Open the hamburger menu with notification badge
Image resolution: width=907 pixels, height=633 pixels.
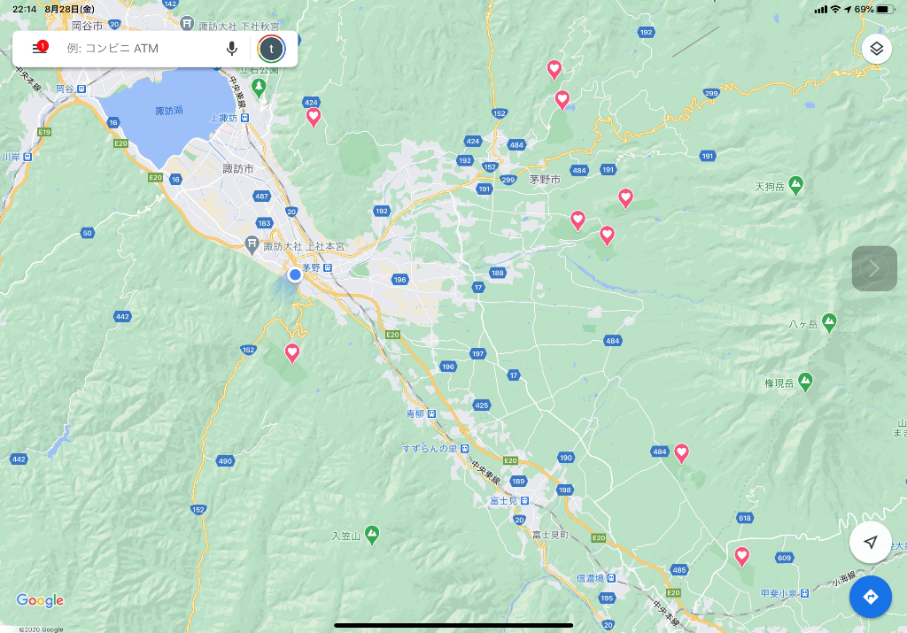tap(38, 49)
